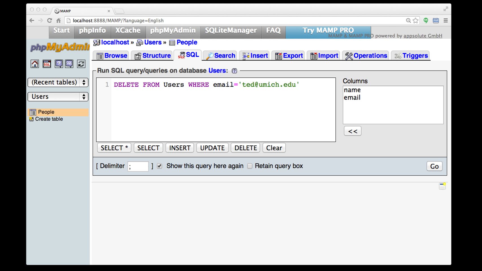482x271 pixels.
Task: Click the << insert column button
Action: coord(353,131)
